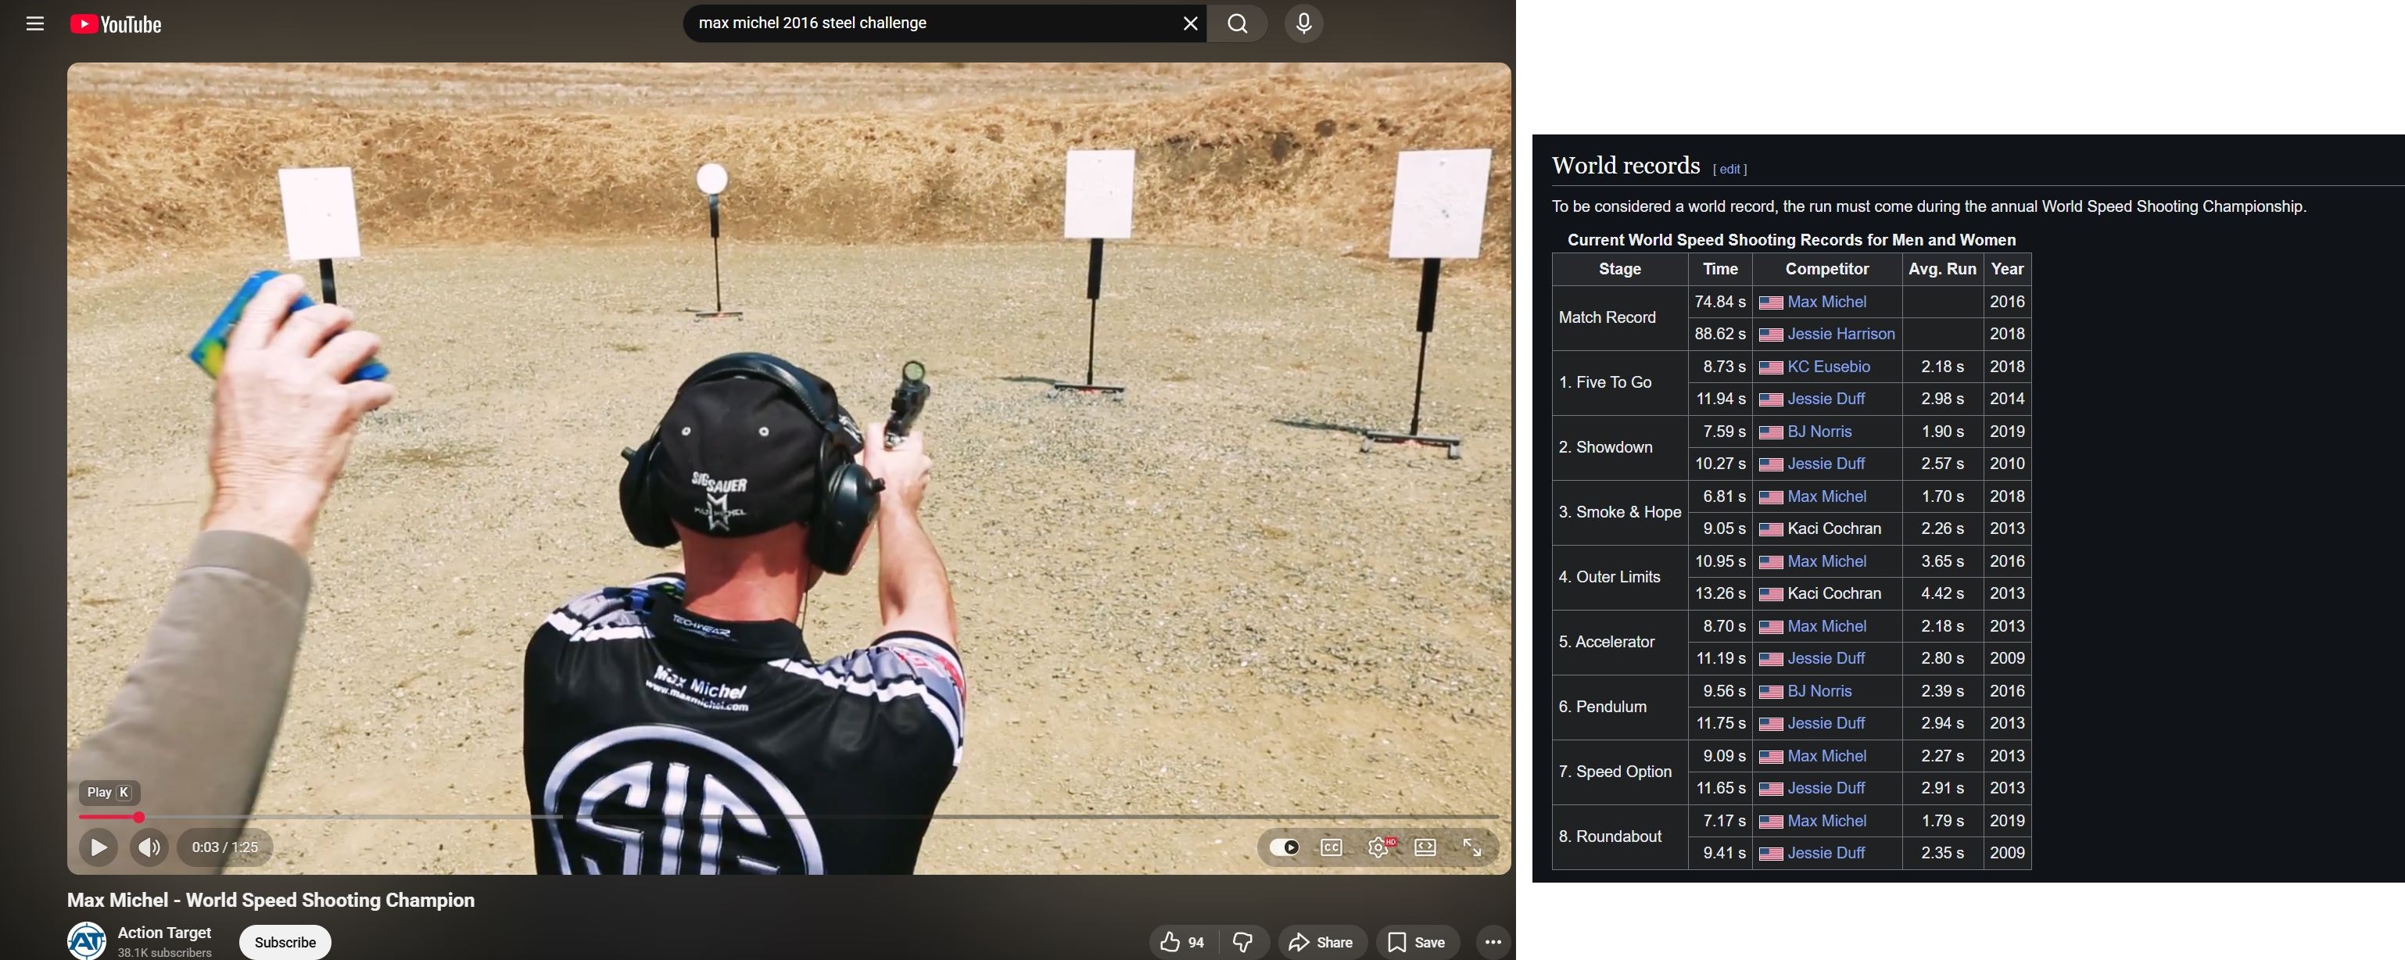Turn on closed captions
Image resolution: width=2405 pixels, height=960 pixels.
1332,847
